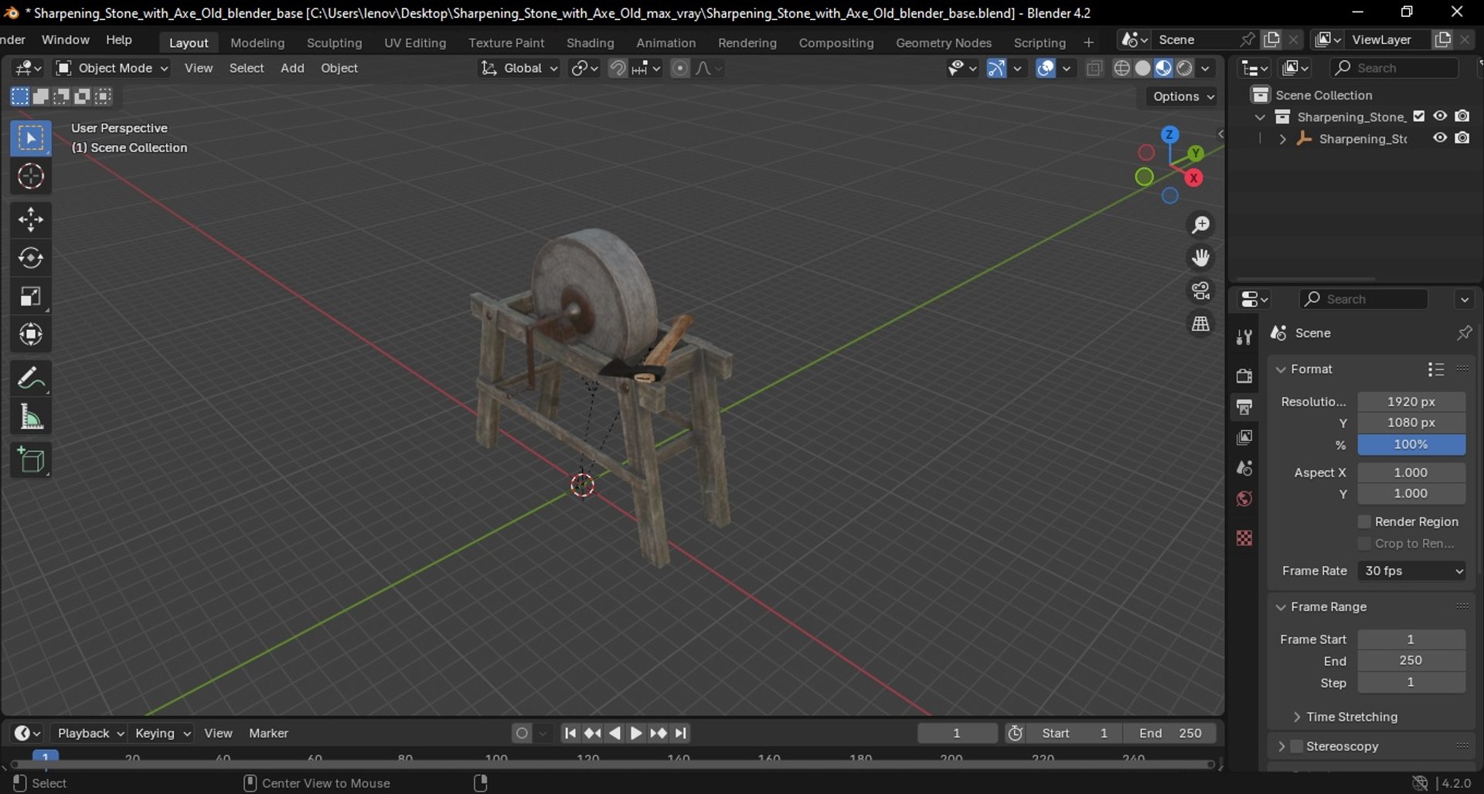Collapse the Frame Range panel

coord(1281,608)
